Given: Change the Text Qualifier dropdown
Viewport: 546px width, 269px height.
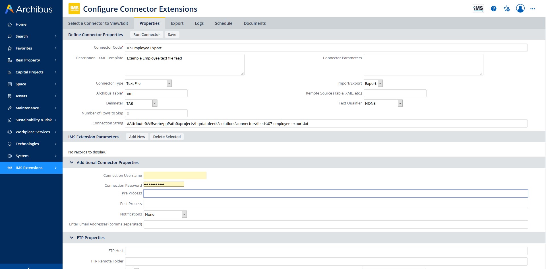Looking at the screenshot, I should (x=400, y=103).
